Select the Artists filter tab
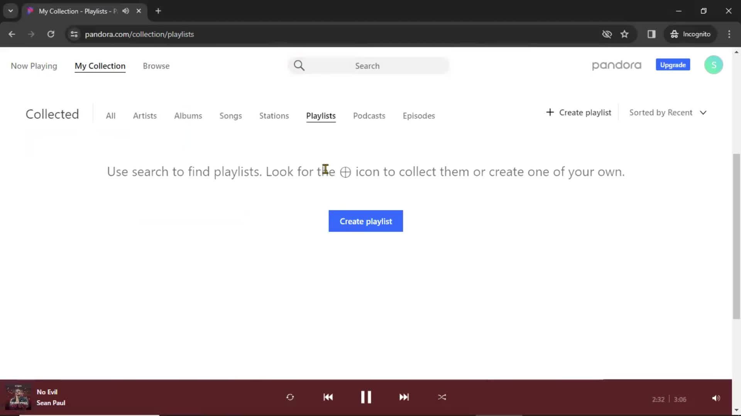This screenshot has height=416, width=741. coord(145,116)
